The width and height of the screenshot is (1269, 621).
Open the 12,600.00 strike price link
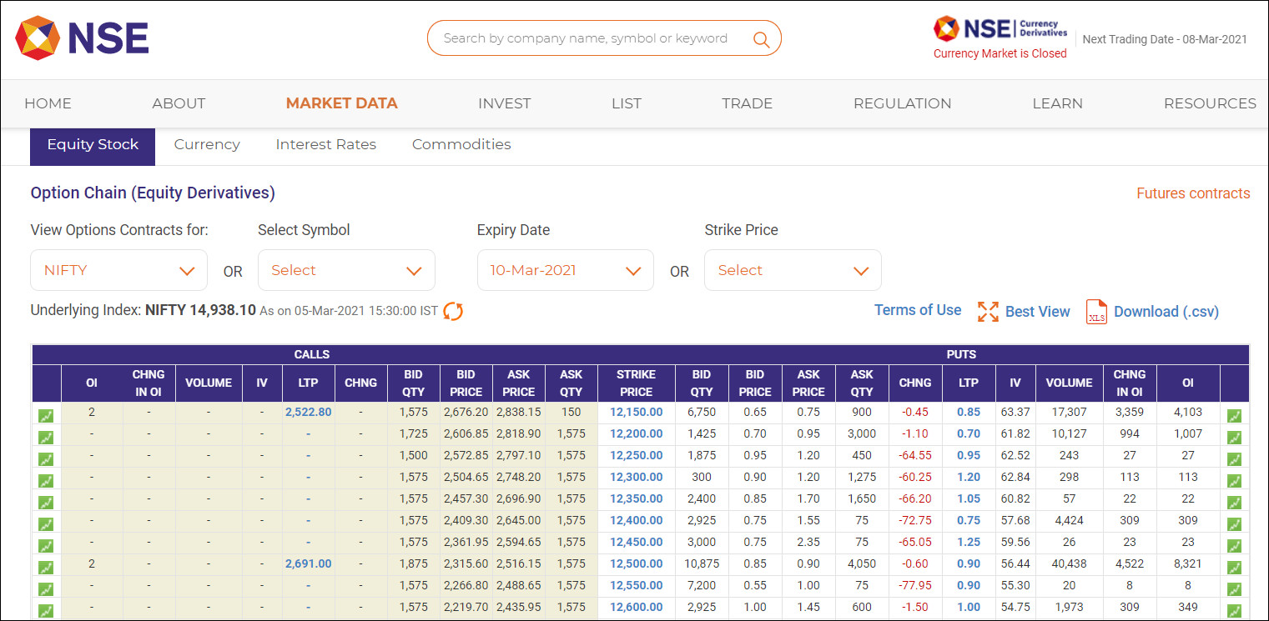[637, 607]
